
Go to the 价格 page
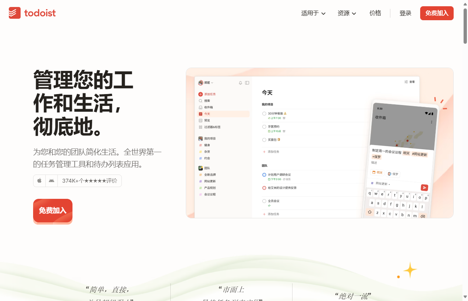[375, 13]
